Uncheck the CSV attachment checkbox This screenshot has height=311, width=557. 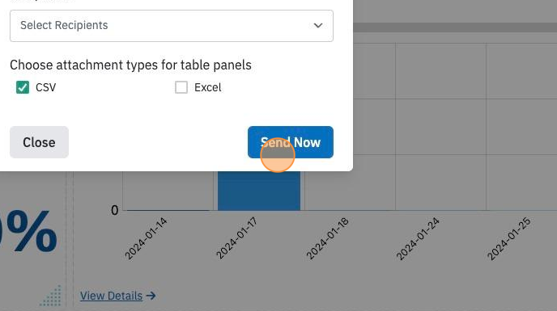[x=23, y=87]
